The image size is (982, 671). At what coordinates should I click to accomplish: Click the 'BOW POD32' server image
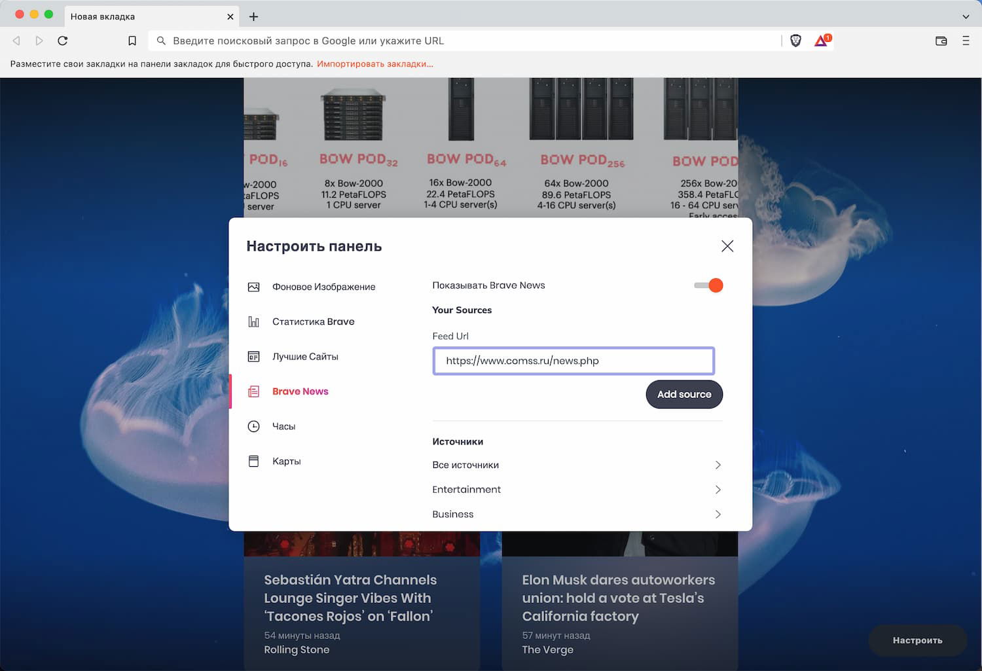[354, 116]
